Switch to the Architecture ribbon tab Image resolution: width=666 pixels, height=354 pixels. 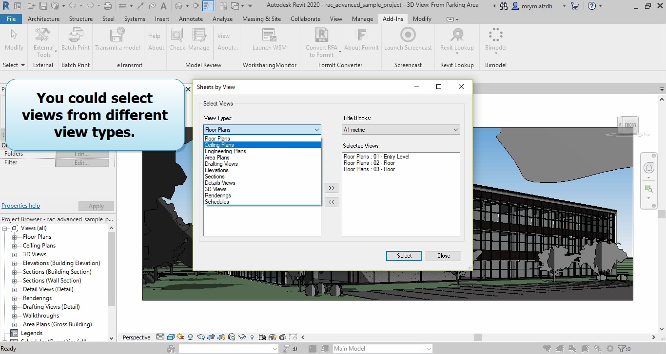coord(43,19)
